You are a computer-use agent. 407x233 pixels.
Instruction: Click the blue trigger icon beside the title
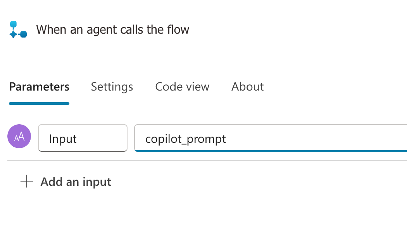tap(18, 30)
